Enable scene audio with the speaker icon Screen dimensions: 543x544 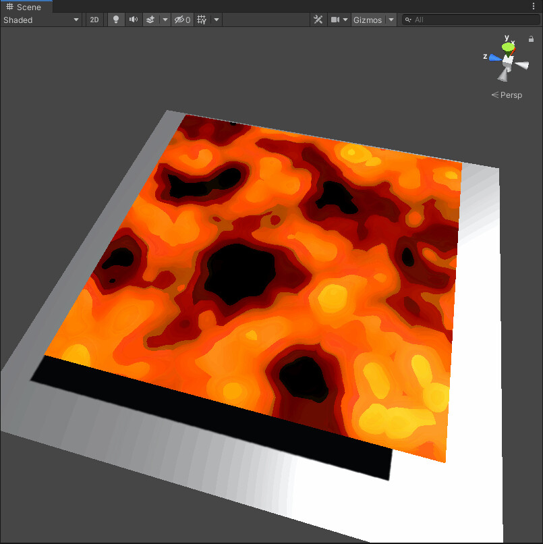click(x=133, y=20)
